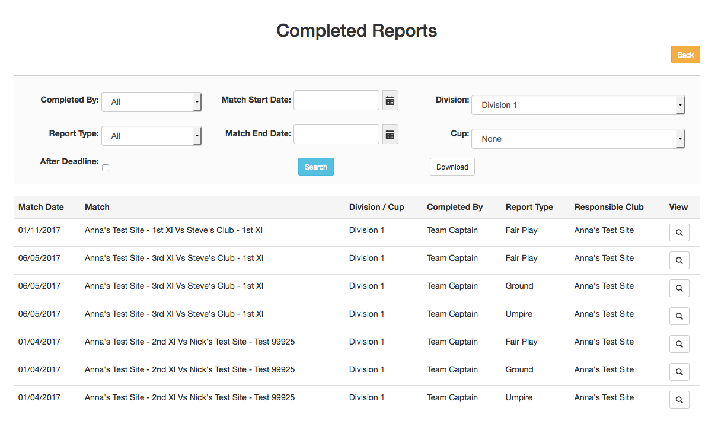This screenshot has width=718, height=427.
Task: View the 01/04/2017 Fair Play report
Action: 679,344
